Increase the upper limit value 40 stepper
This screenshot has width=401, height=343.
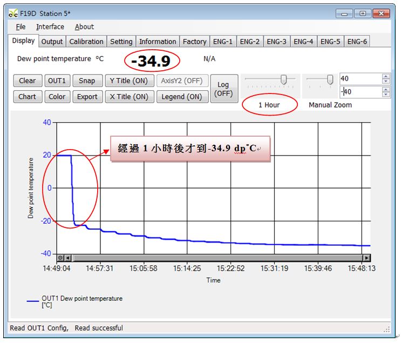coord(386,76)
